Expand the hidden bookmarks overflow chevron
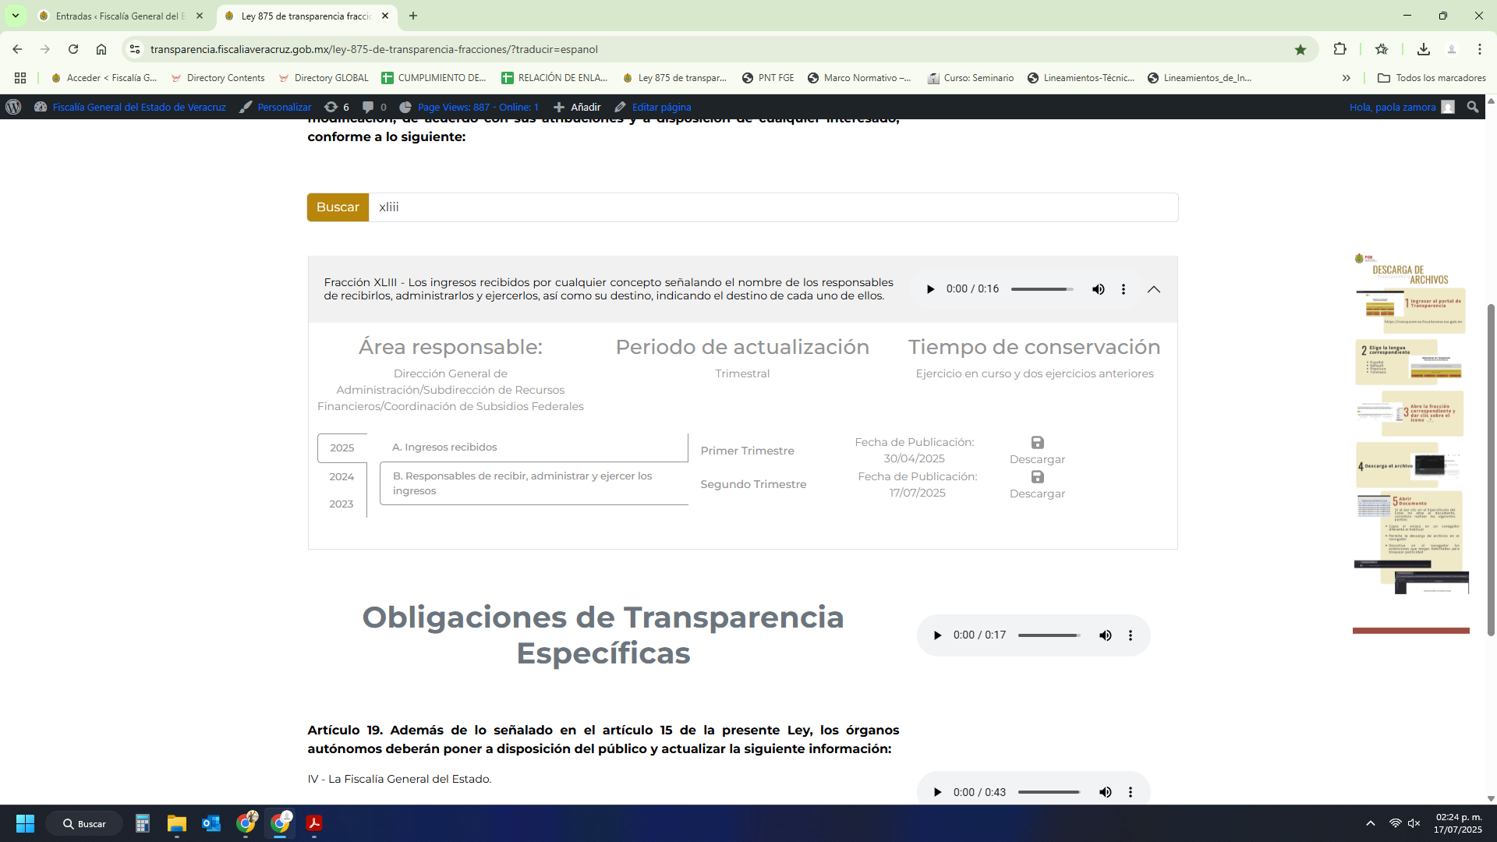The width and height of the screenshot is (1497, 842). pyautogui.click(x=1346, y=78)
